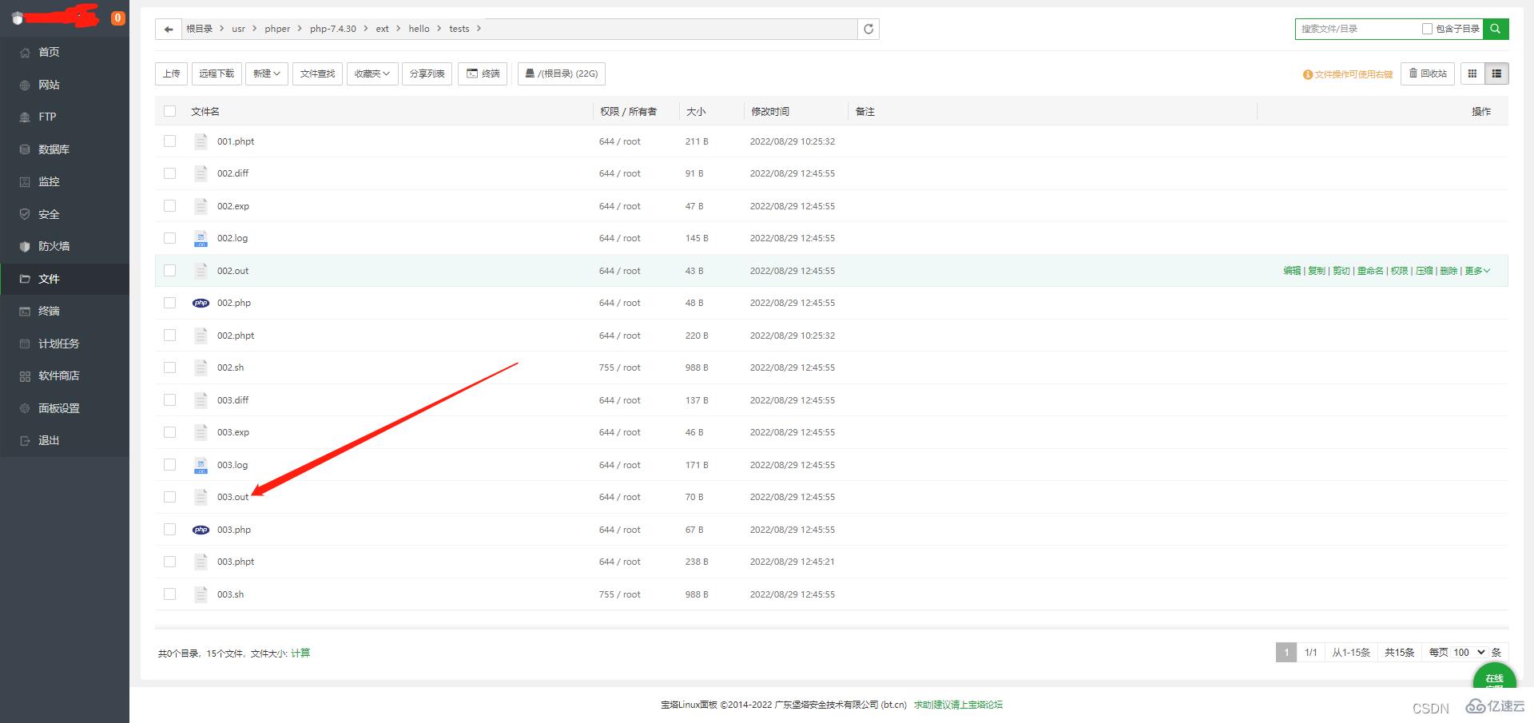Click 计算 to compute file size
The height and width of the screenshot is (723, 1534).
tap(300, 653)
